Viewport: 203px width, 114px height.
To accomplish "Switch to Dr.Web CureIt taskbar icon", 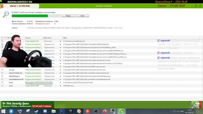I will (x=121, y=111).
